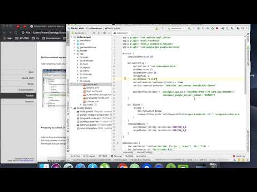Open local.properties file
The width and height of the screenshot is (257, 192).
pos(94,129)
